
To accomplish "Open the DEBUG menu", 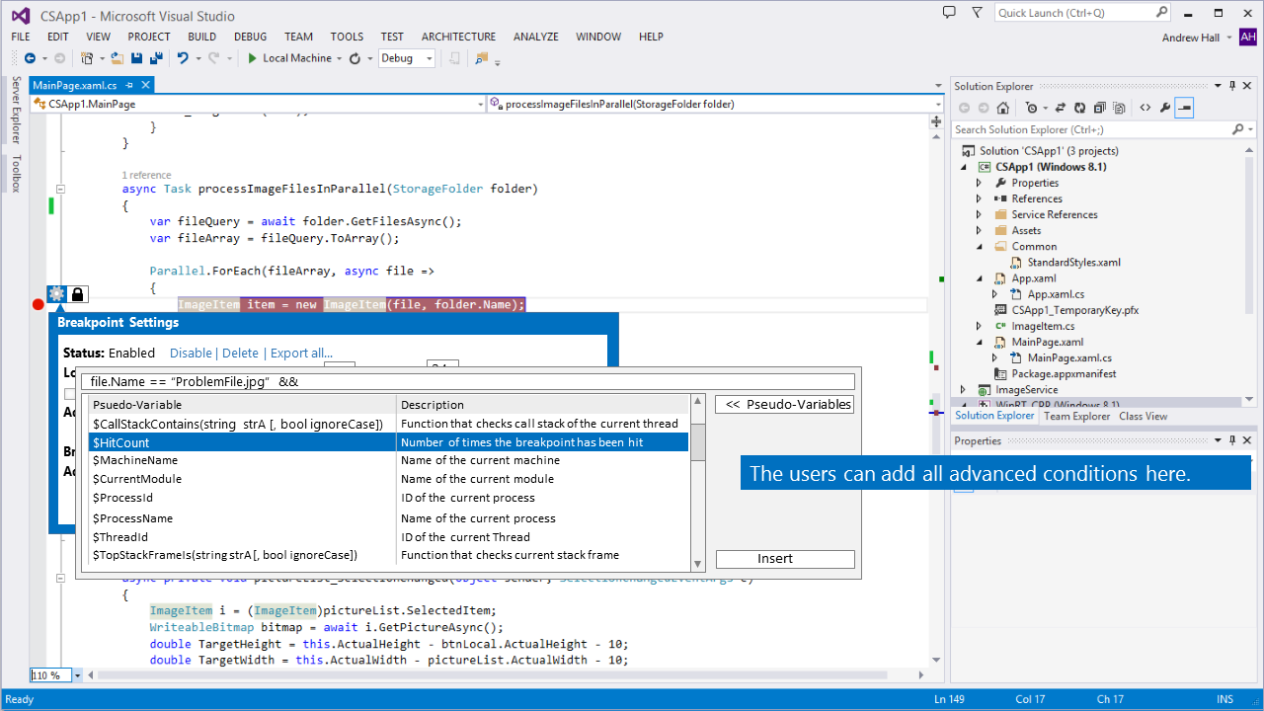I will 250,37.
